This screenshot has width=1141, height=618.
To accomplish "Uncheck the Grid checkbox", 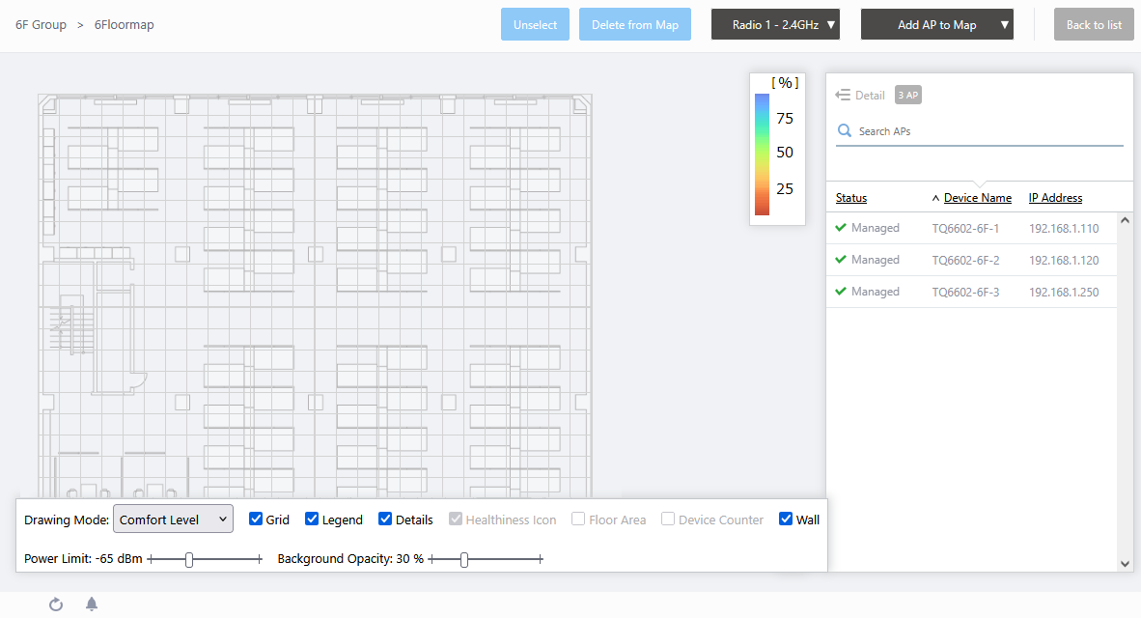I will click(x=256, y=520).
